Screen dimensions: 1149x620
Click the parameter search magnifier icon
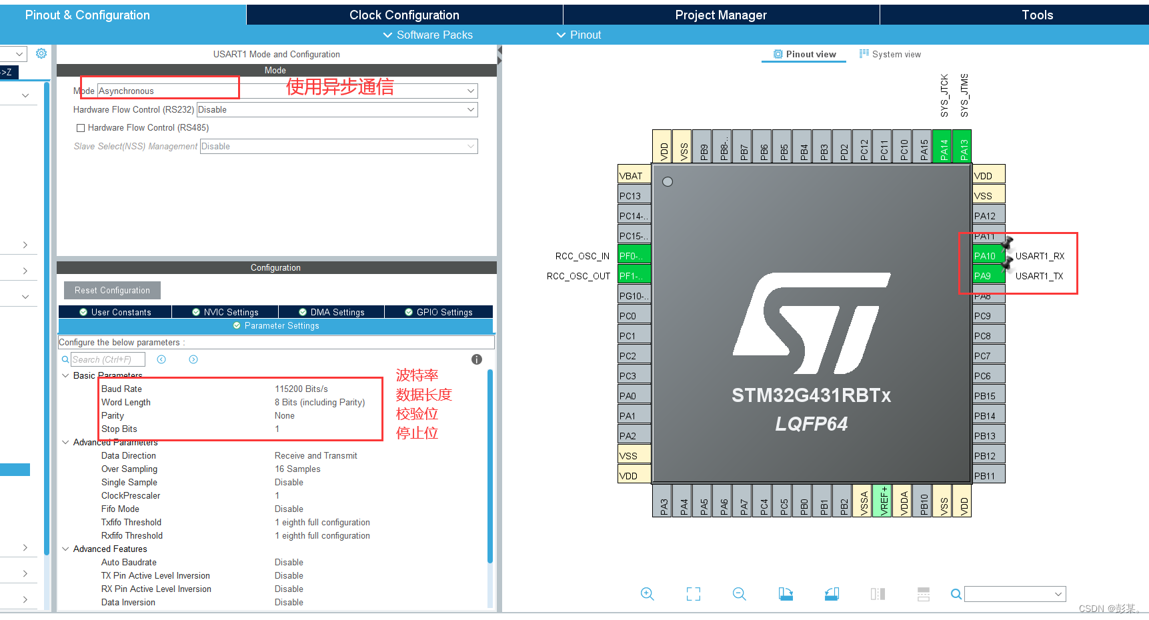coord(65,359)
